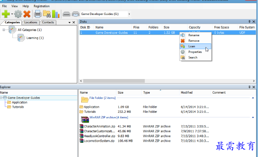Click the optical disc drive toolbar icon

coord(75,14)
